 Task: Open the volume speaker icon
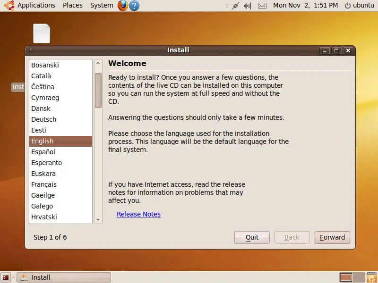point(248,6)
